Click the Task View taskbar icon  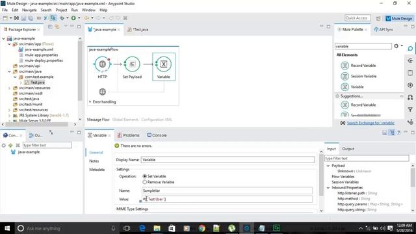127,228
